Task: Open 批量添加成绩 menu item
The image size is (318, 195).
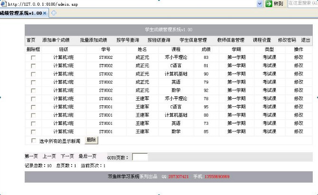Action: pyautogui.click(x=94, y=40)
